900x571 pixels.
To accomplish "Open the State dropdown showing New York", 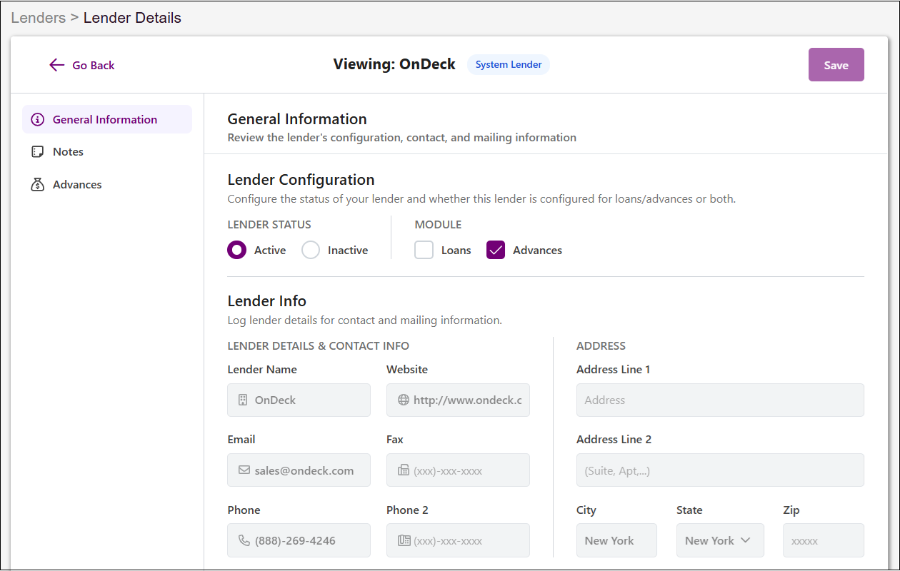I will pos(720,540).
